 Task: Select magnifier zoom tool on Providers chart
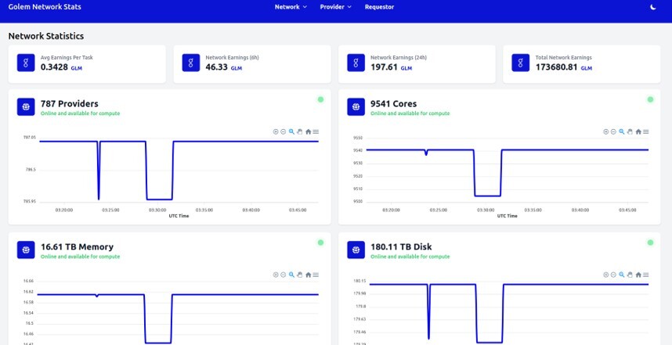(x=291, y=132)
